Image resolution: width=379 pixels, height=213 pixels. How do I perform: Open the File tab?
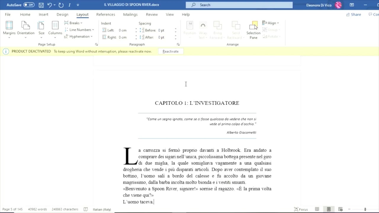pos(8,14)
